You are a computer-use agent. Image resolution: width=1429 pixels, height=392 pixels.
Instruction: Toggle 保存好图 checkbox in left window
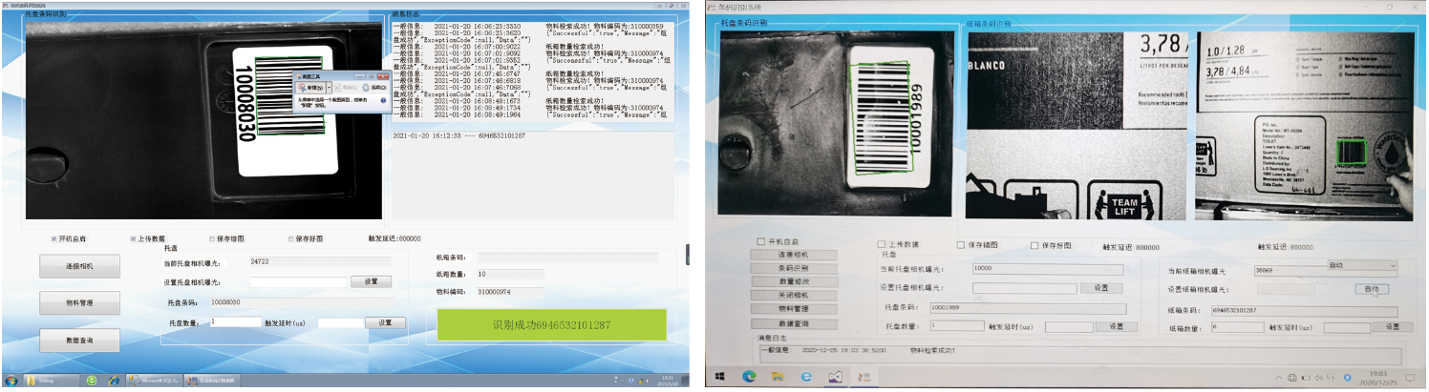pos(290,239)
